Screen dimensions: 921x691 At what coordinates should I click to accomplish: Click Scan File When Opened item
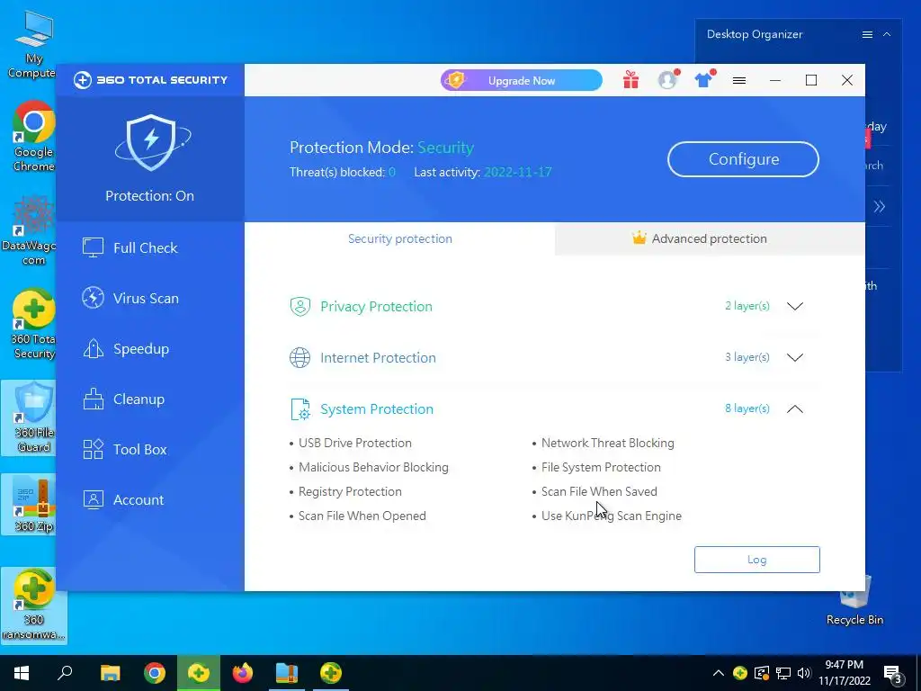[x=362, y=516]
